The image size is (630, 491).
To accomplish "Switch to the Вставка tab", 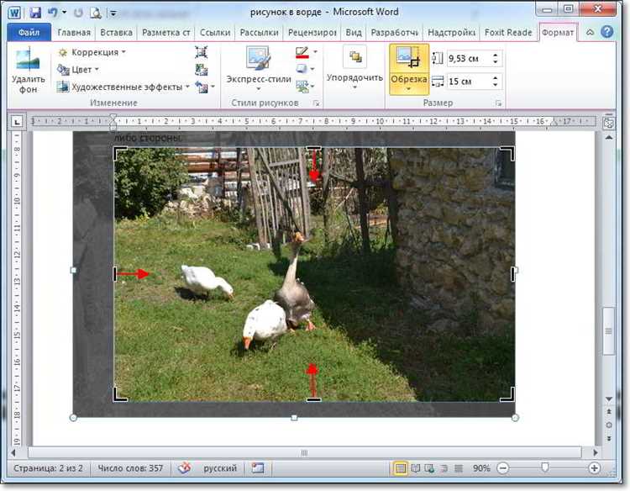I will 116,33.
